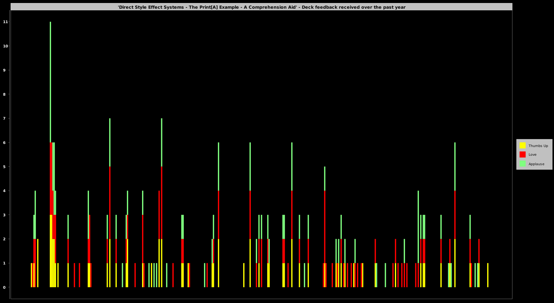The height and width of the screenshot is (303, 554).
Task: Click the last yellow bar at chart's right end
Action: (x=488, y=275)
